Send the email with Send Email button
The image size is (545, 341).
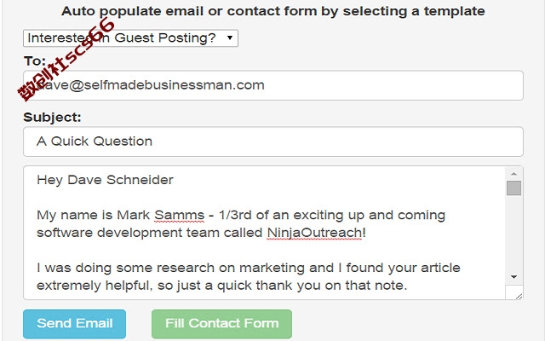(x=74, y=324)
